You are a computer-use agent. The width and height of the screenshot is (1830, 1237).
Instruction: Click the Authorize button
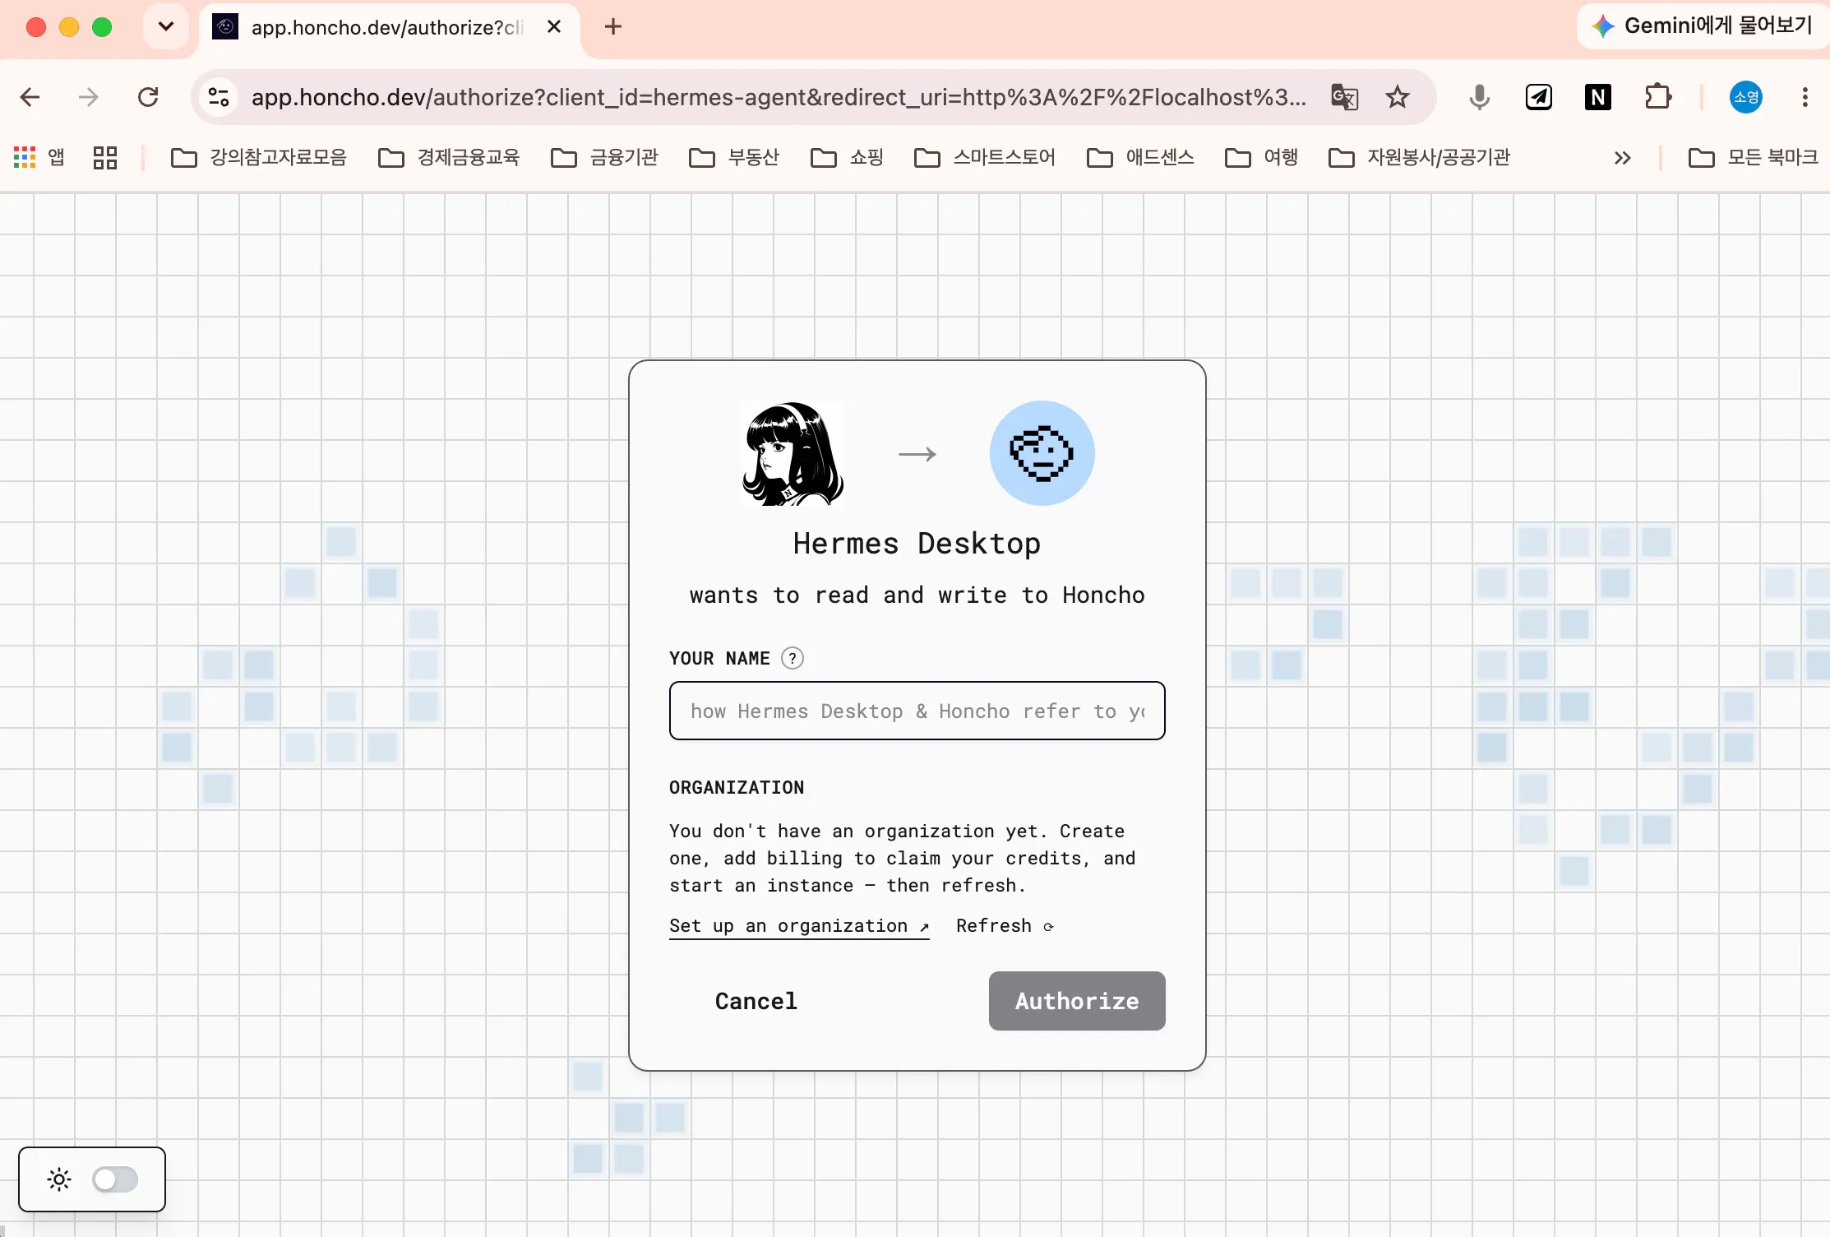click(x=1077, y=1001)
